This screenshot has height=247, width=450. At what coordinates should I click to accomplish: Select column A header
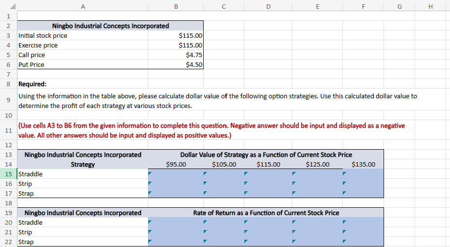point(82,6)
